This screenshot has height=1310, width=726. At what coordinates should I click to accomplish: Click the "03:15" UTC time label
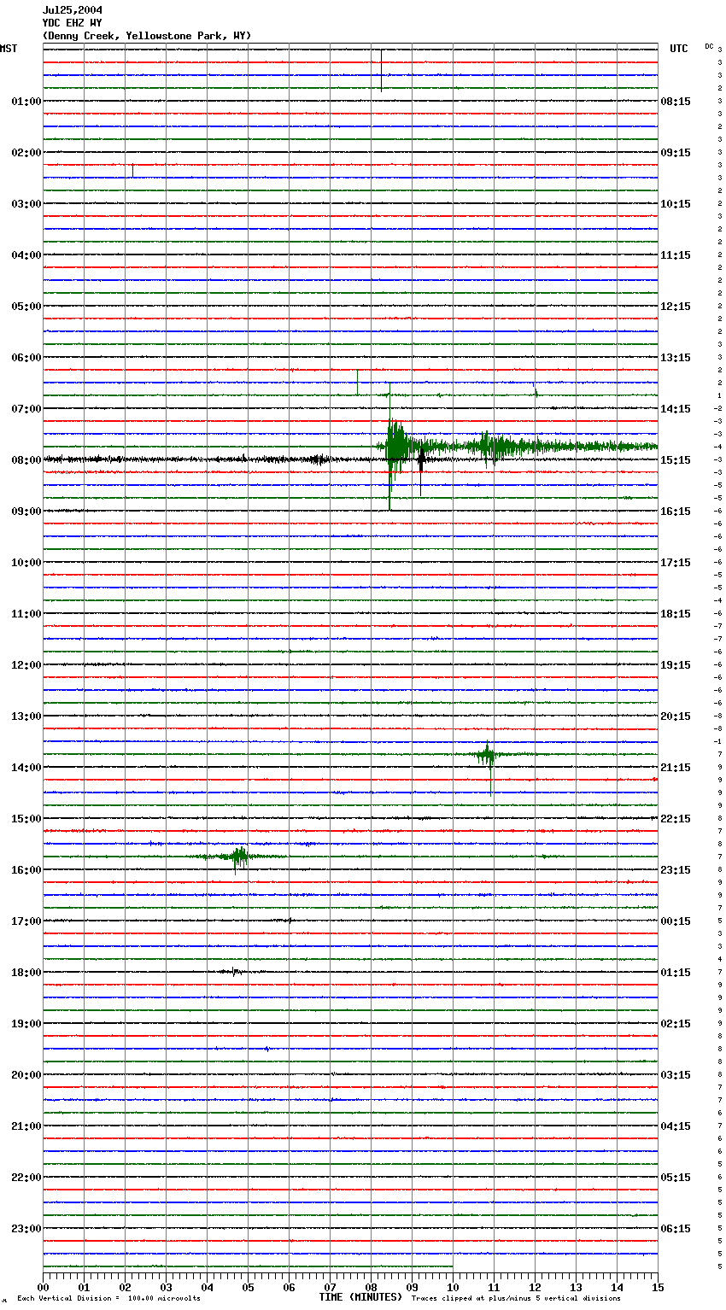676,1075
